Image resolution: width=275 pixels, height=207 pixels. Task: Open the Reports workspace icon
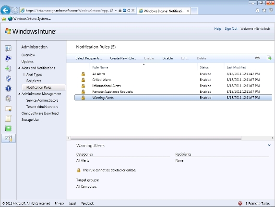tap(8, 129)
